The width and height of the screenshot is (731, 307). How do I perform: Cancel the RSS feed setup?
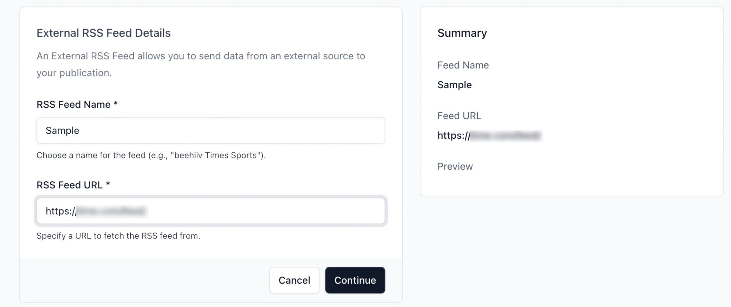[294, 280]
